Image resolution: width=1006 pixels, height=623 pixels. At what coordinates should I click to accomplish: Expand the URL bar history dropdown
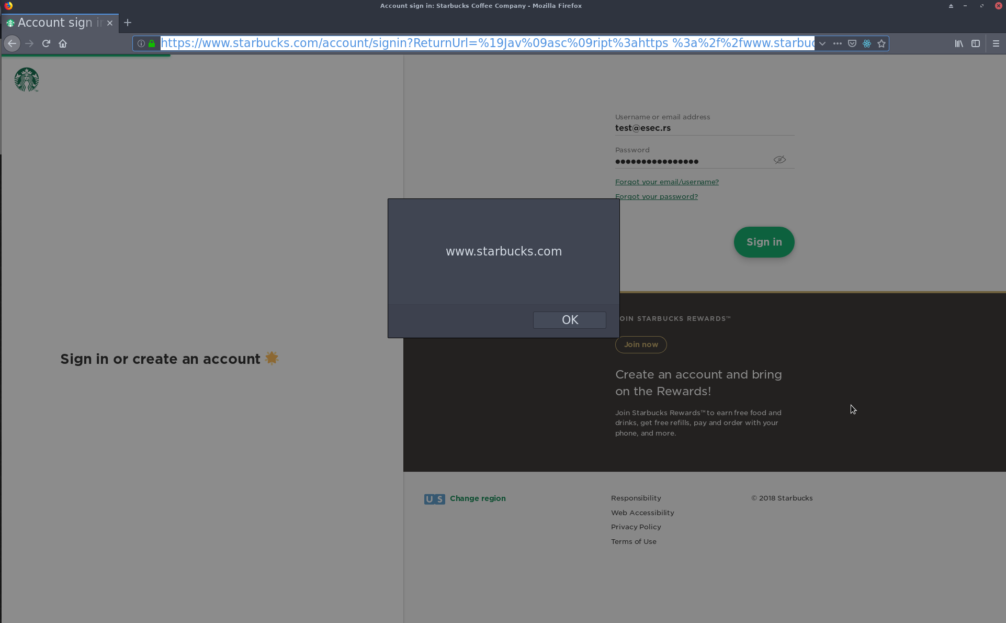822,43
